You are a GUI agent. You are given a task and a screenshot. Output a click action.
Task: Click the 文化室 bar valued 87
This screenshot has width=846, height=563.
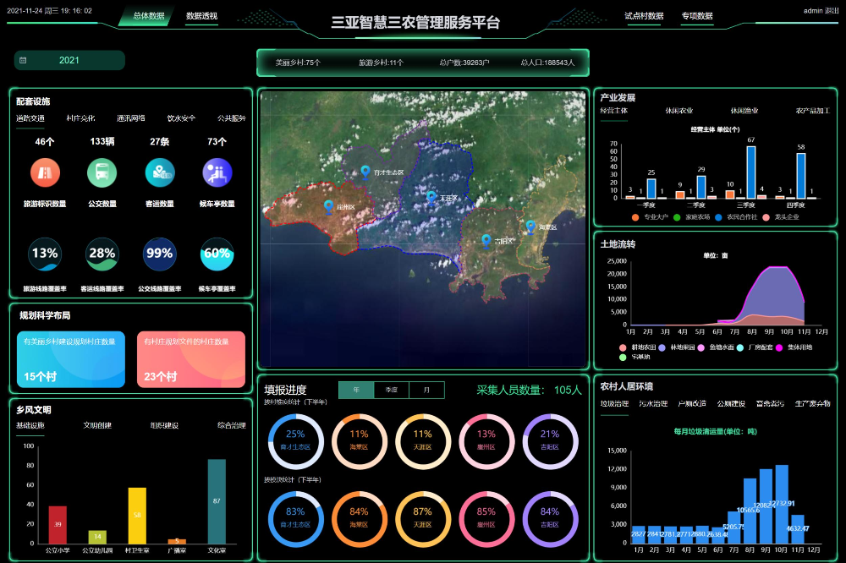(x=217, y=501)
